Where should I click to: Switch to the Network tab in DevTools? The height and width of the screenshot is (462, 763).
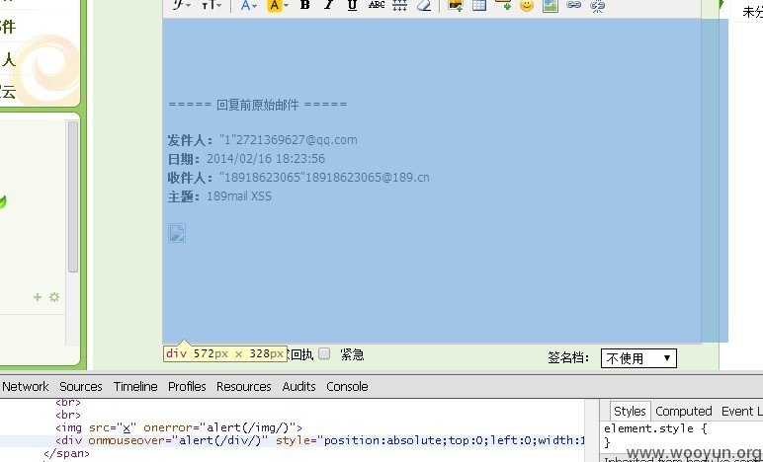(26, 387)
